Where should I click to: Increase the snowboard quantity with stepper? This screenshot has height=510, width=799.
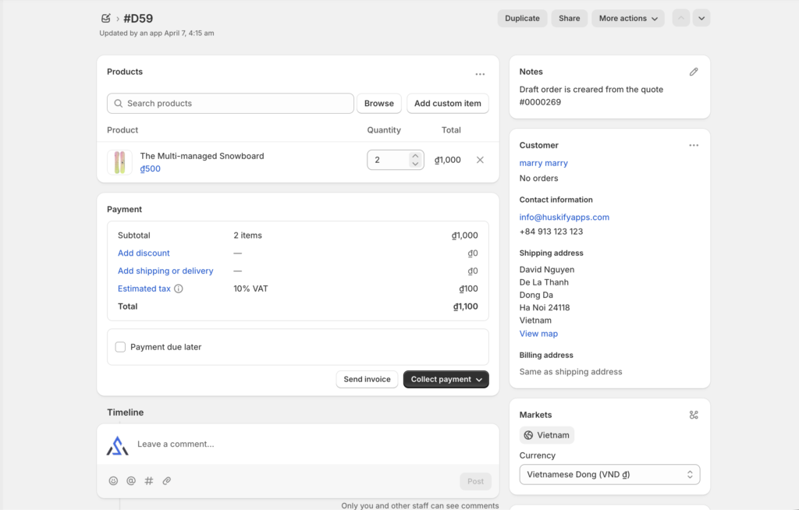pyautogui.click(x=415, y=155)
